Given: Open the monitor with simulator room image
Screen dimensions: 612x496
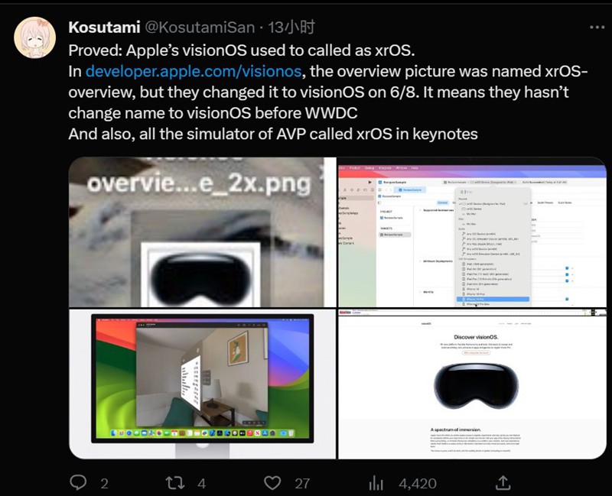Looking at the screenshot, I should [x=202, y=384].
